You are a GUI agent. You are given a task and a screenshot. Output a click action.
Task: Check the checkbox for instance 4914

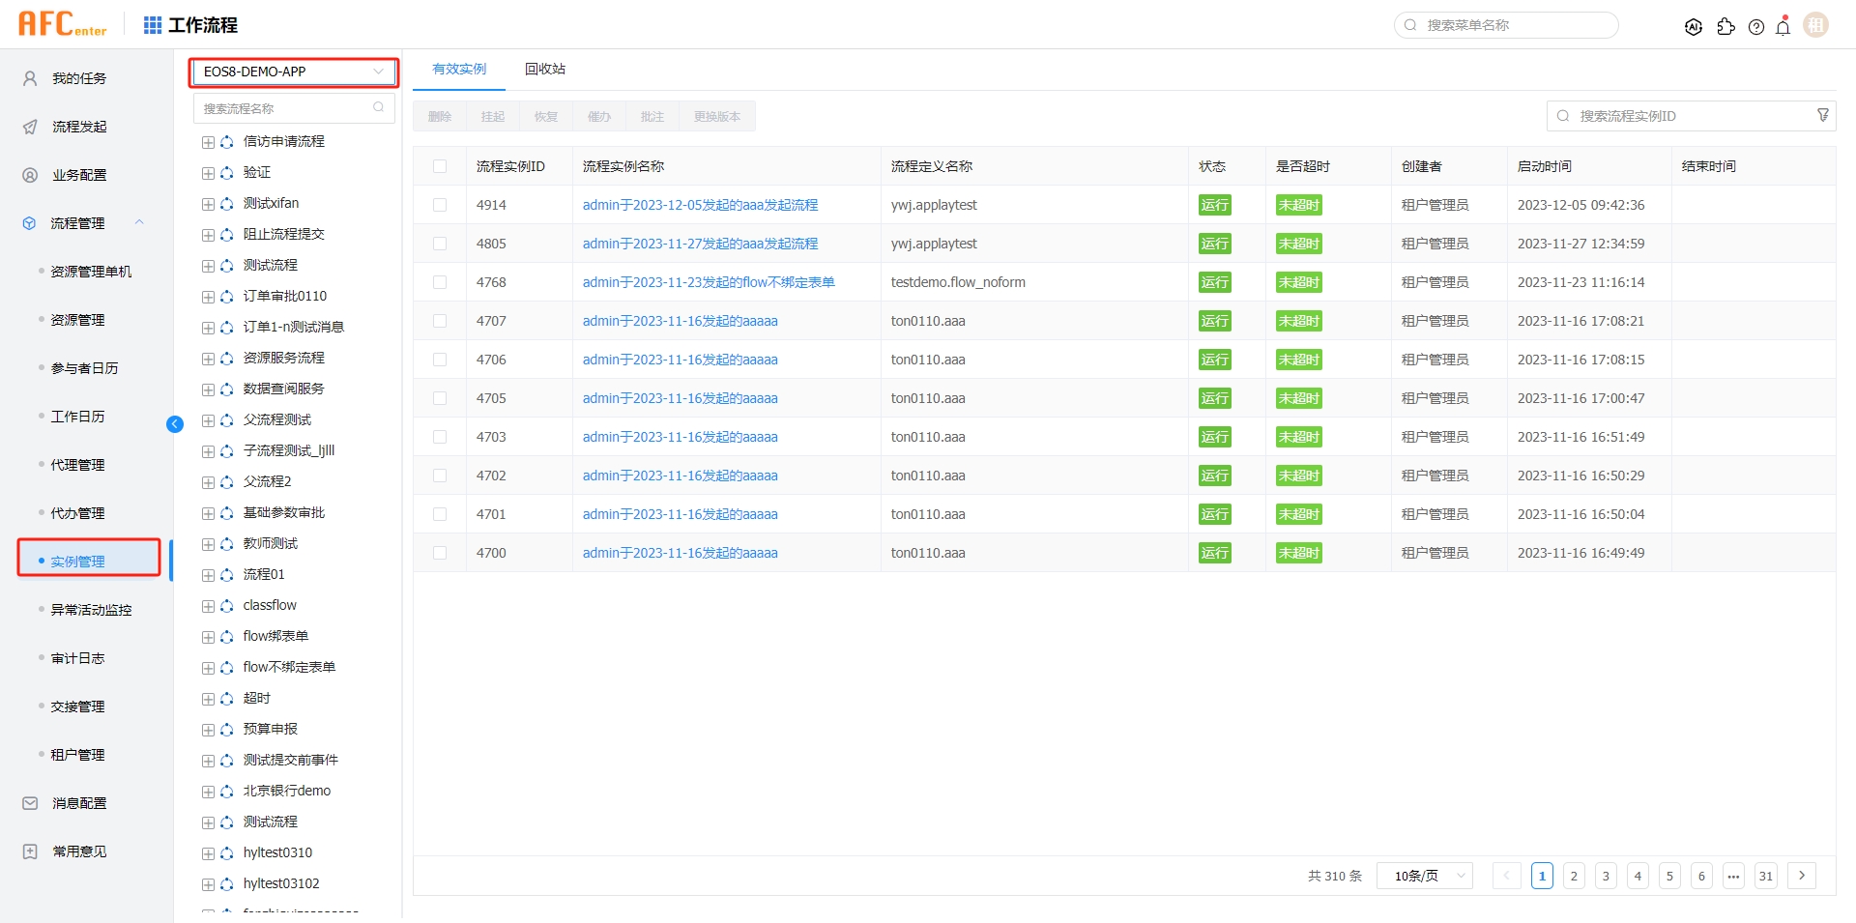click(441, 205)
